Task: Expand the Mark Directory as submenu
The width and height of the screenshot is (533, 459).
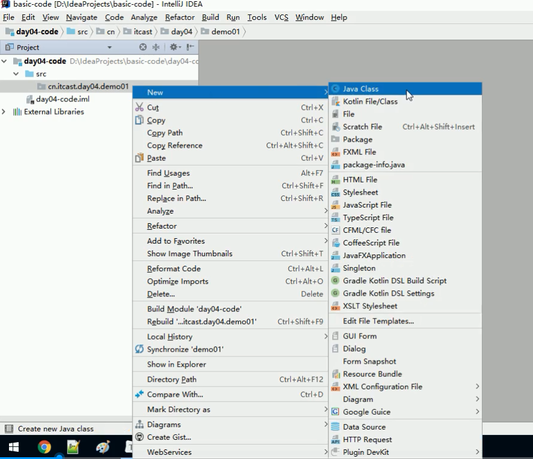Action: [x=230, y=409]
